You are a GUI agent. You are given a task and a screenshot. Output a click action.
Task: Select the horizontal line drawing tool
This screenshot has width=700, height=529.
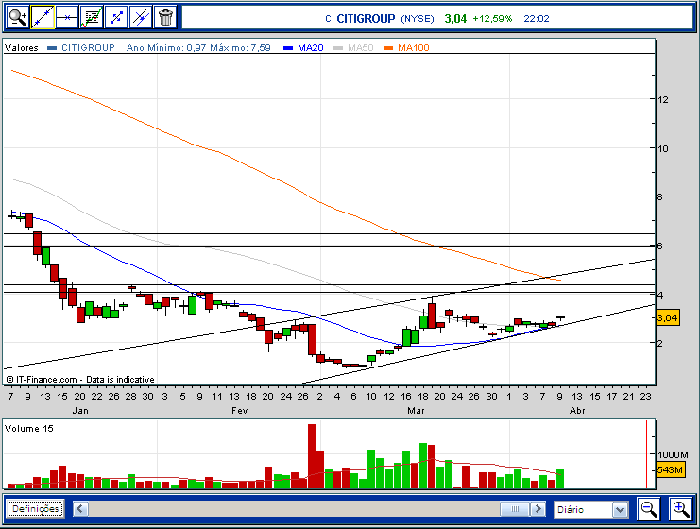point(67,17)
